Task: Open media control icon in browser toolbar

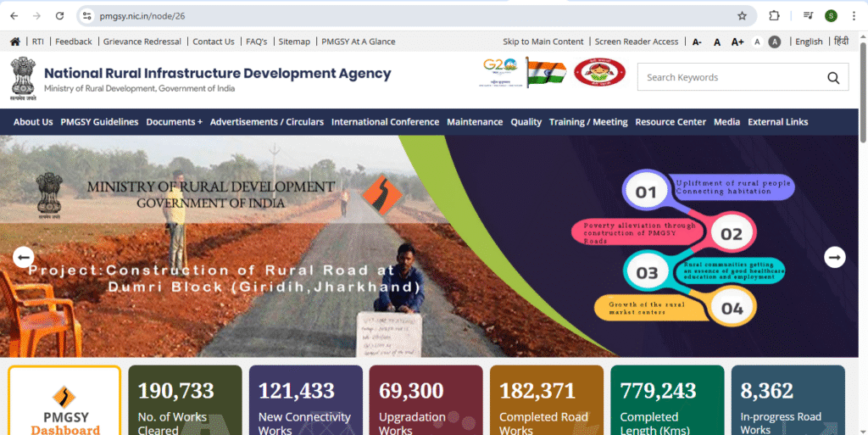Action: pos(808,16)
